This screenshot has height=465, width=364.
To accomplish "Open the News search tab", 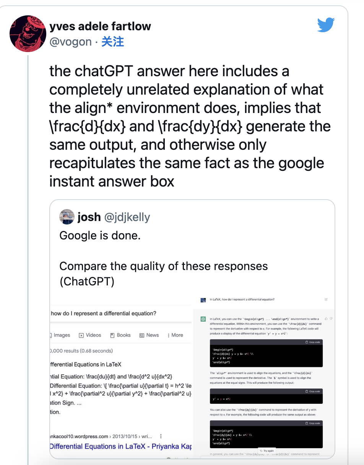I will point(149,335).
